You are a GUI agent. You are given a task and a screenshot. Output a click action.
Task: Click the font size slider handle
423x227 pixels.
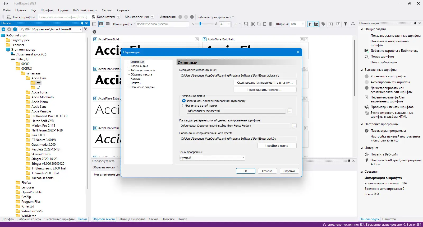click(200, 24)
